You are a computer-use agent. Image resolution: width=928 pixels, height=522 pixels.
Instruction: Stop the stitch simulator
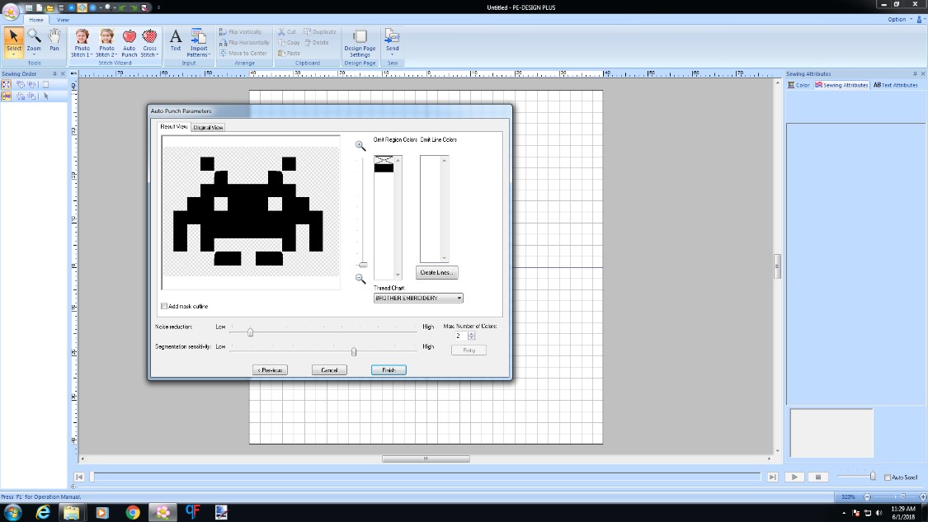pyautogui.click(x=818, y=477)
